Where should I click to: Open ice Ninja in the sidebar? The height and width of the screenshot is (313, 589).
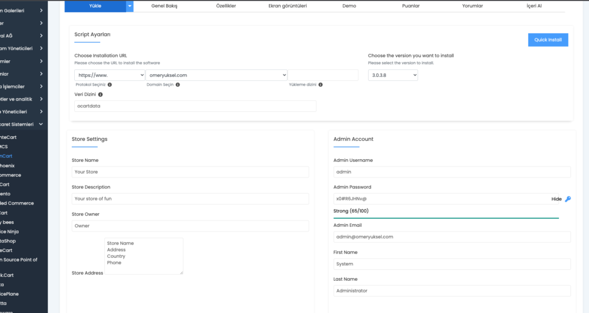[x=9, y=231]
